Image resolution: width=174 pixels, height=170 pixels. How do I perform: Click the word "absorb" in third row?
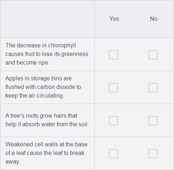point(31,124)
